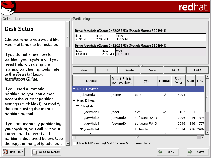Click the RAID button
The width and height of the screenshot is (211, 158).
coord(175,70)
